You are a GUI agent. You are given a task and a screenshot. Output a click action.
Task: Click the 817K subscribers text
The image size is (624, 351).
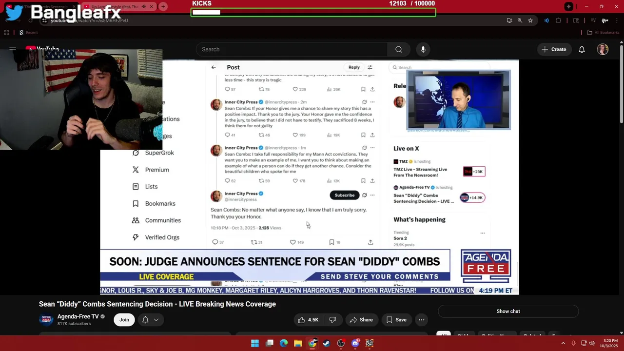74,324
